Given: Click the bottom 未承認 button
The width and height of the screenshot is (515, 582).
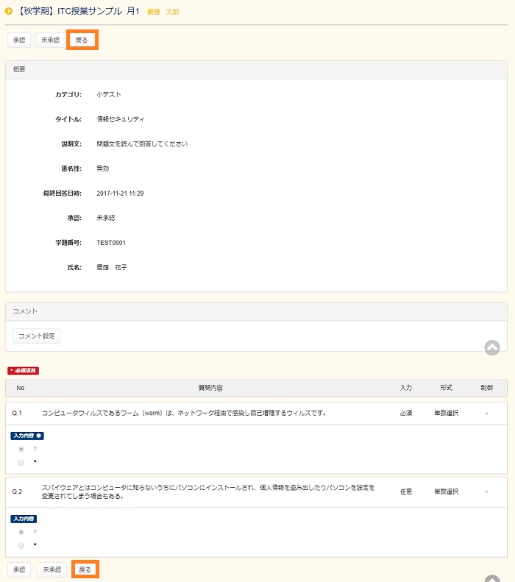Looking at the screenshot, I should [x=51, y=569].
